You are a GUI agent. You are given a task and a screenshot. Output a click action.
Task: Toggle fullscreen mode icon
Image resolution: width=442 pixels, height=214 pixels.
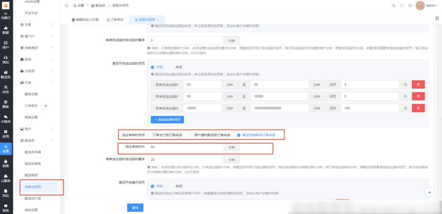402,5
